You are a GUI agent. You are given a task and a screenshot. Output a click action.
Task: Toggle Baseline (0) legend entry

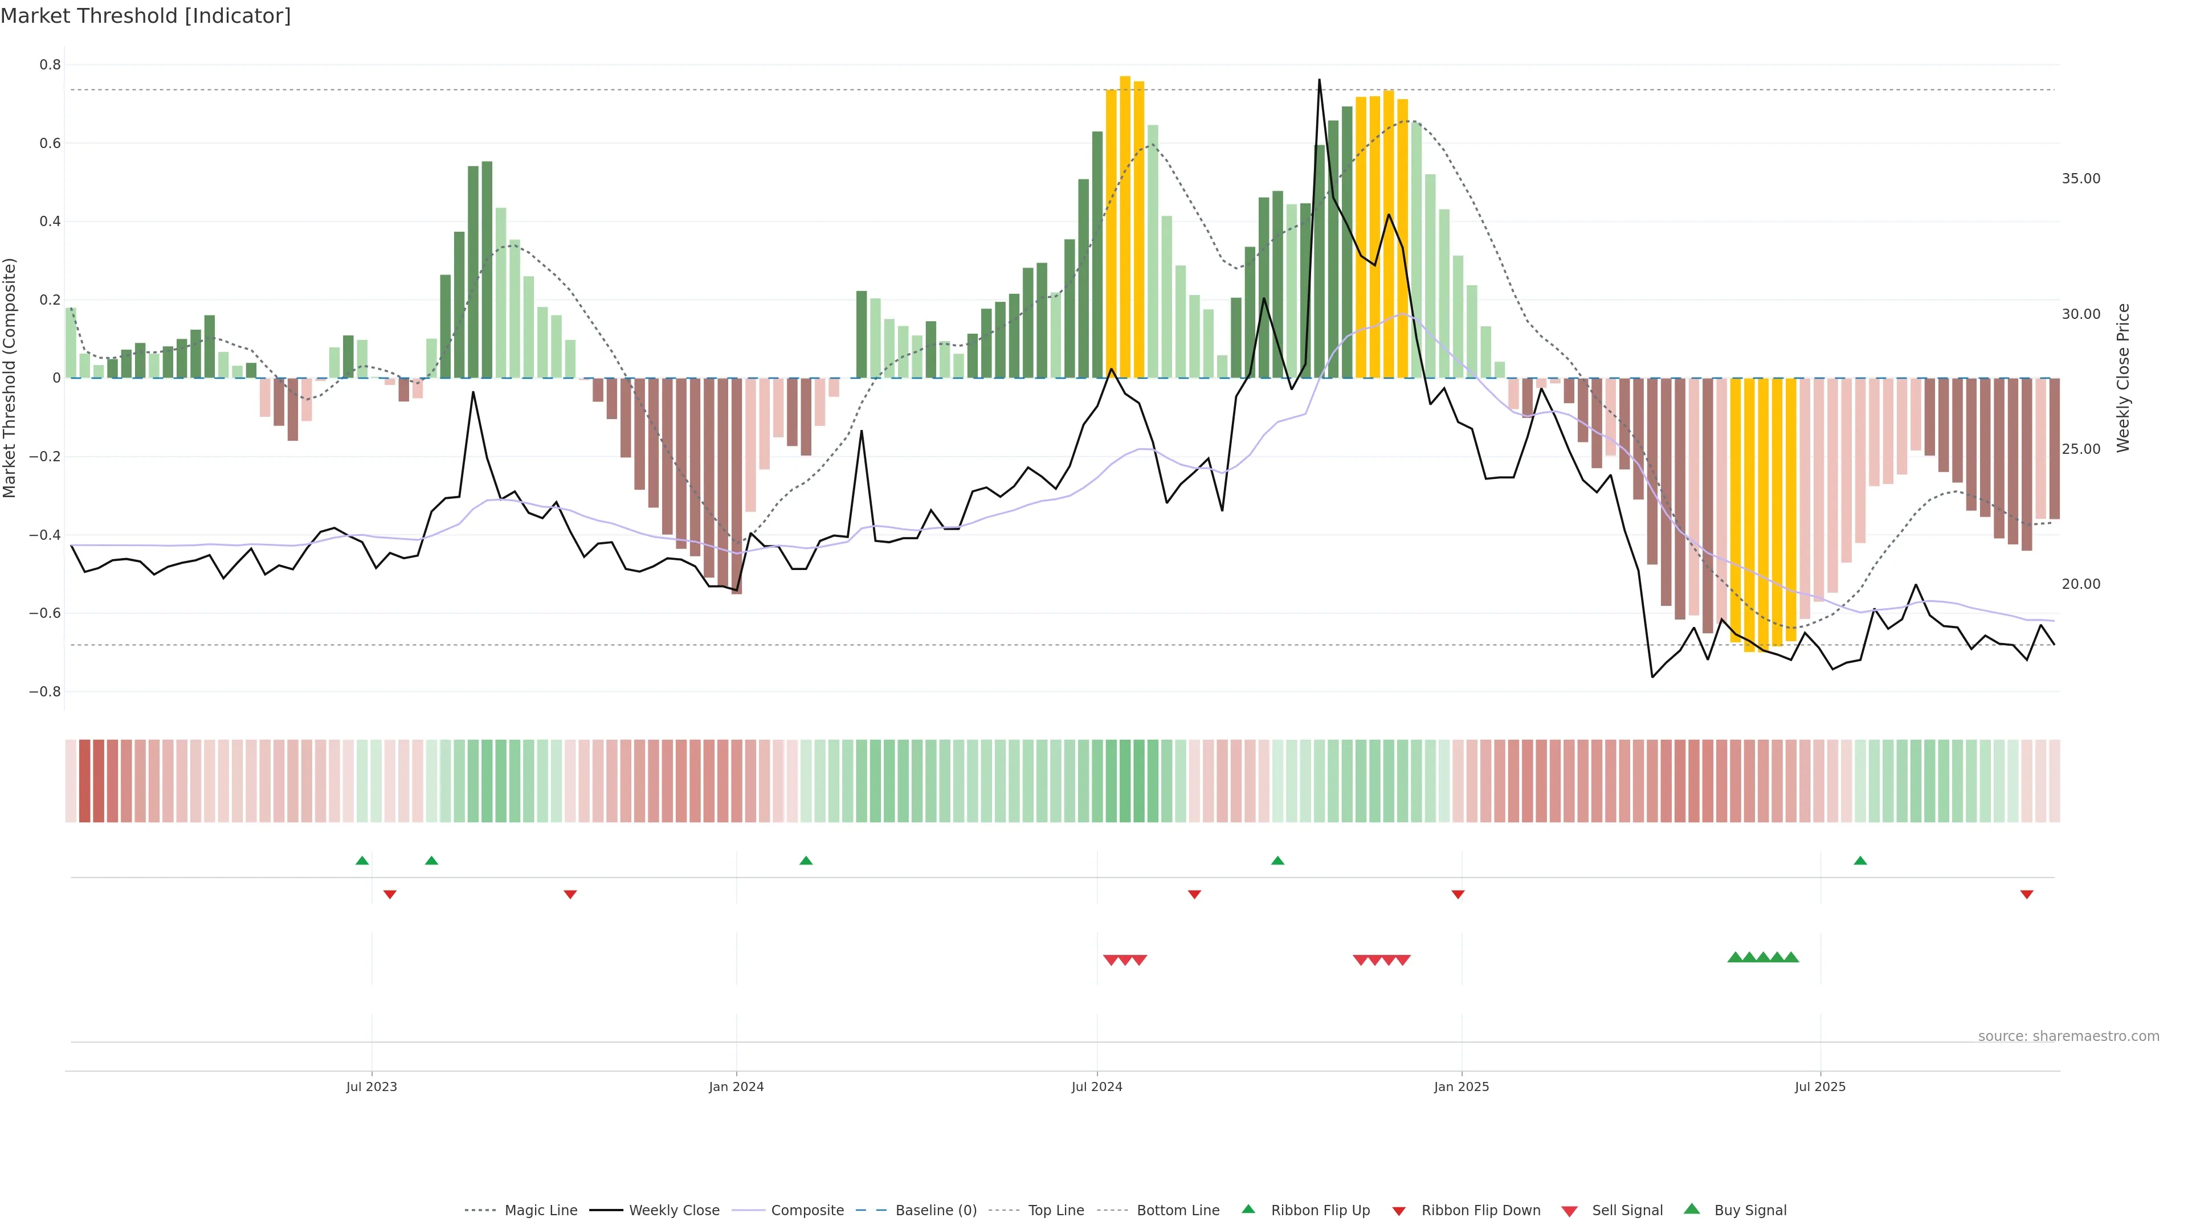(x=935, y=1211)
